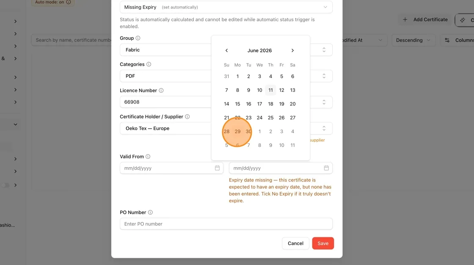The width and height of the screenshot is (474, 265).
Task: Click the plus icon of Add Certificate
Action: pos(405,19)
